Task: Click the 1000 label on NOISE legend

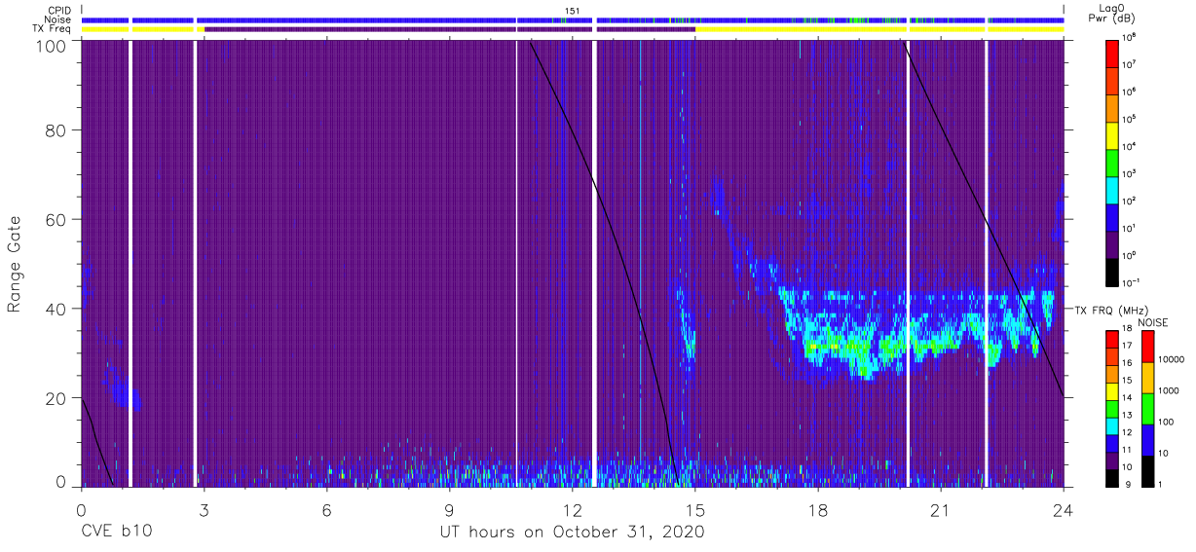Action: [1168, 390]
